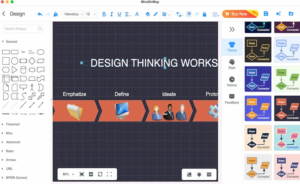Click the Buy Now button

(x=240, y=14)
